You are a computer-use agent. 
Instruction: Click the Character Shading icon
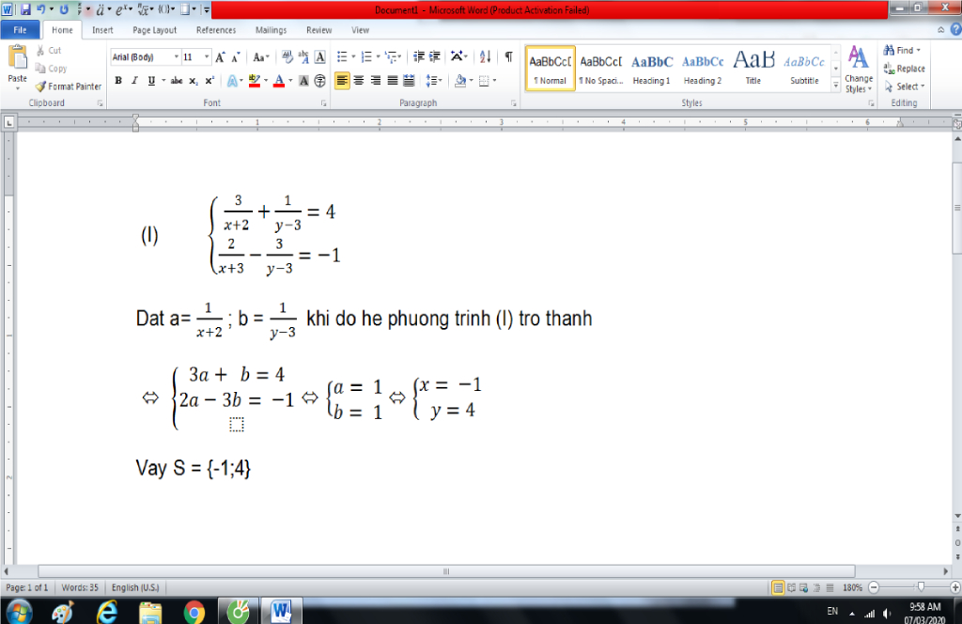click(303, 81)
